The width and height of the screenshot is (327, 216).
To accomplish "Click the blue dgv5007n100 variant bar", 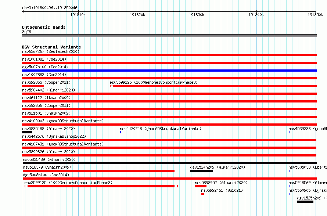I will 169,71.
